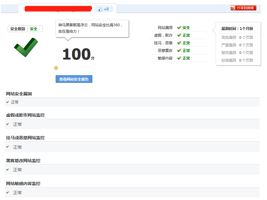Open the 挂马或恶意网站监控 section header
This screenshot has width=267, height=200.
click(x=25, y=138)
